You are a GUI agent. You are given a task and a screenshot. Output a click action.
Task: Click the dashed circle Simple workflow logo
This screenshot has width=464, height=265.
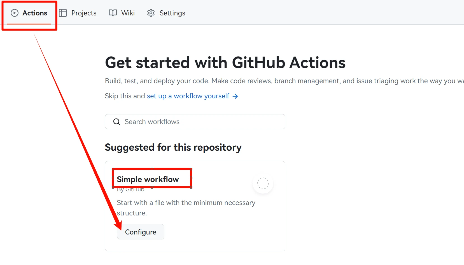[x=263, y=183]
